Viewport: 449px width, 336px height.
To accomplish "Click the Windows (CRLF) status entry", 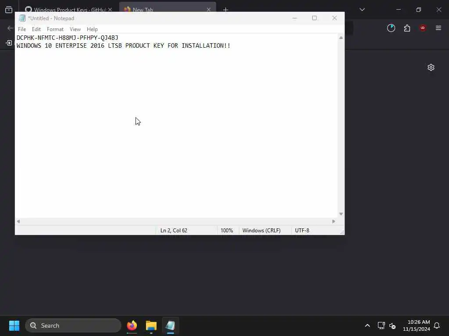I will click(261, 231).
